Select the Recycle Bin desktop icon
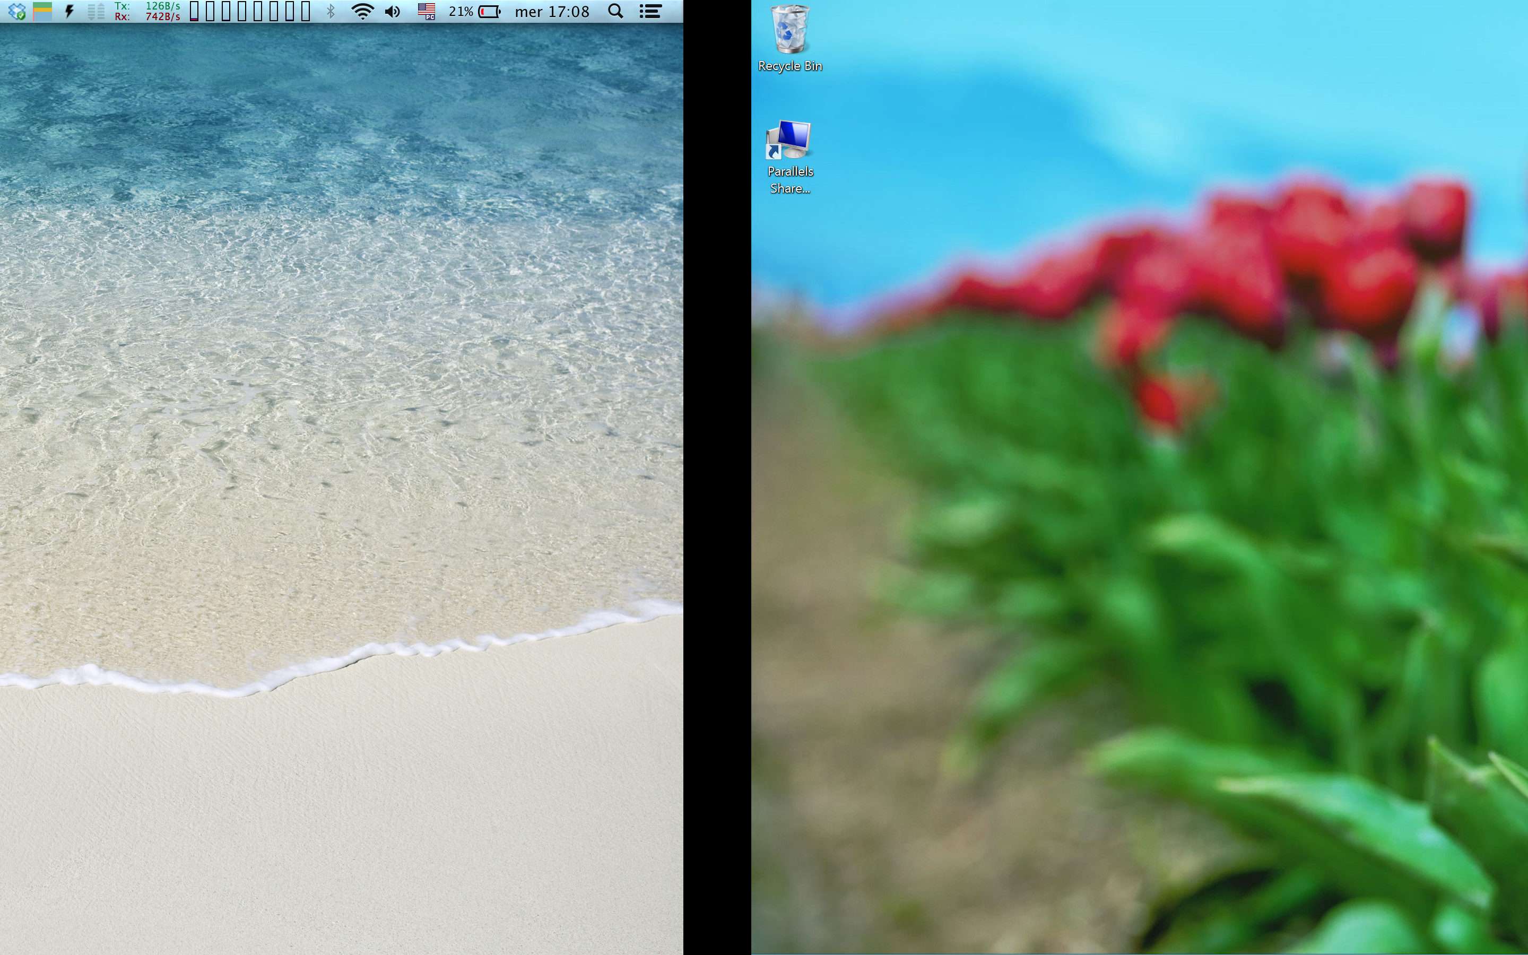The width and height of the screenshot is (1528, 955). coord(789,29)
